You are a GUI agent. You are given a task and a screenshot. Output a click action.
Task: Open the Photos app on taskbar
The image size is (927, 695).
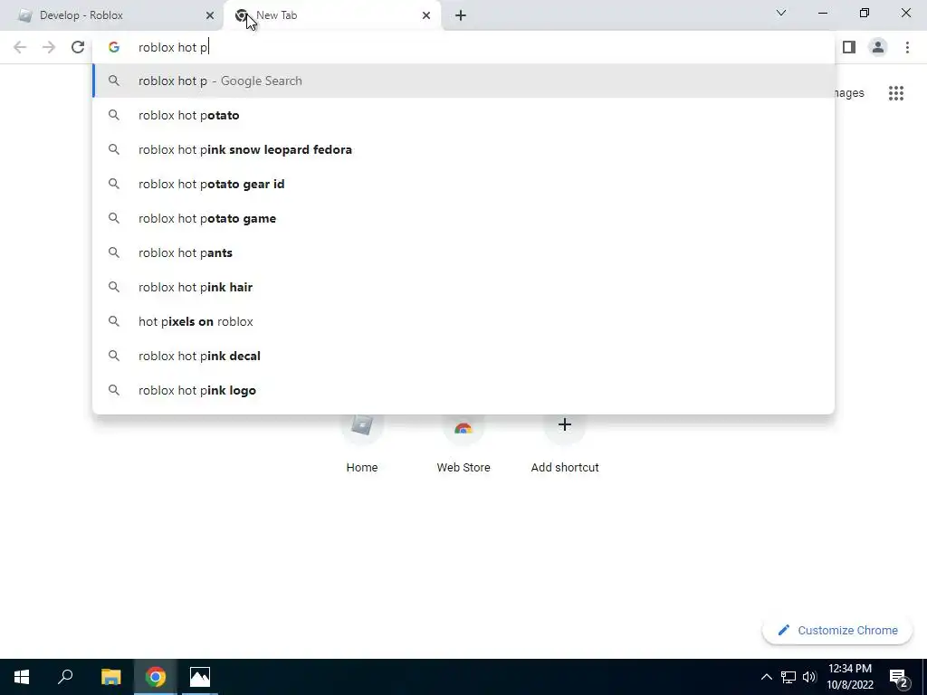pyautogui.click(x=200, y=677)
